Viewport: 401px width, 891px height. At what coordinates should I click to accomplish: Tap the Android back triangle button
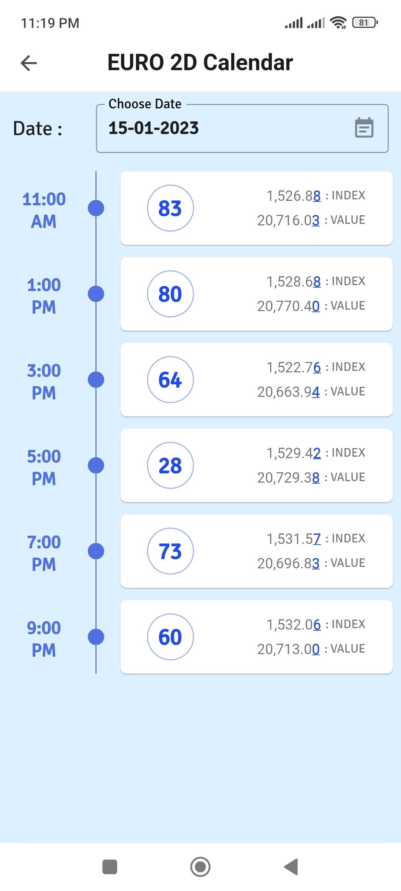coord(291,867)
